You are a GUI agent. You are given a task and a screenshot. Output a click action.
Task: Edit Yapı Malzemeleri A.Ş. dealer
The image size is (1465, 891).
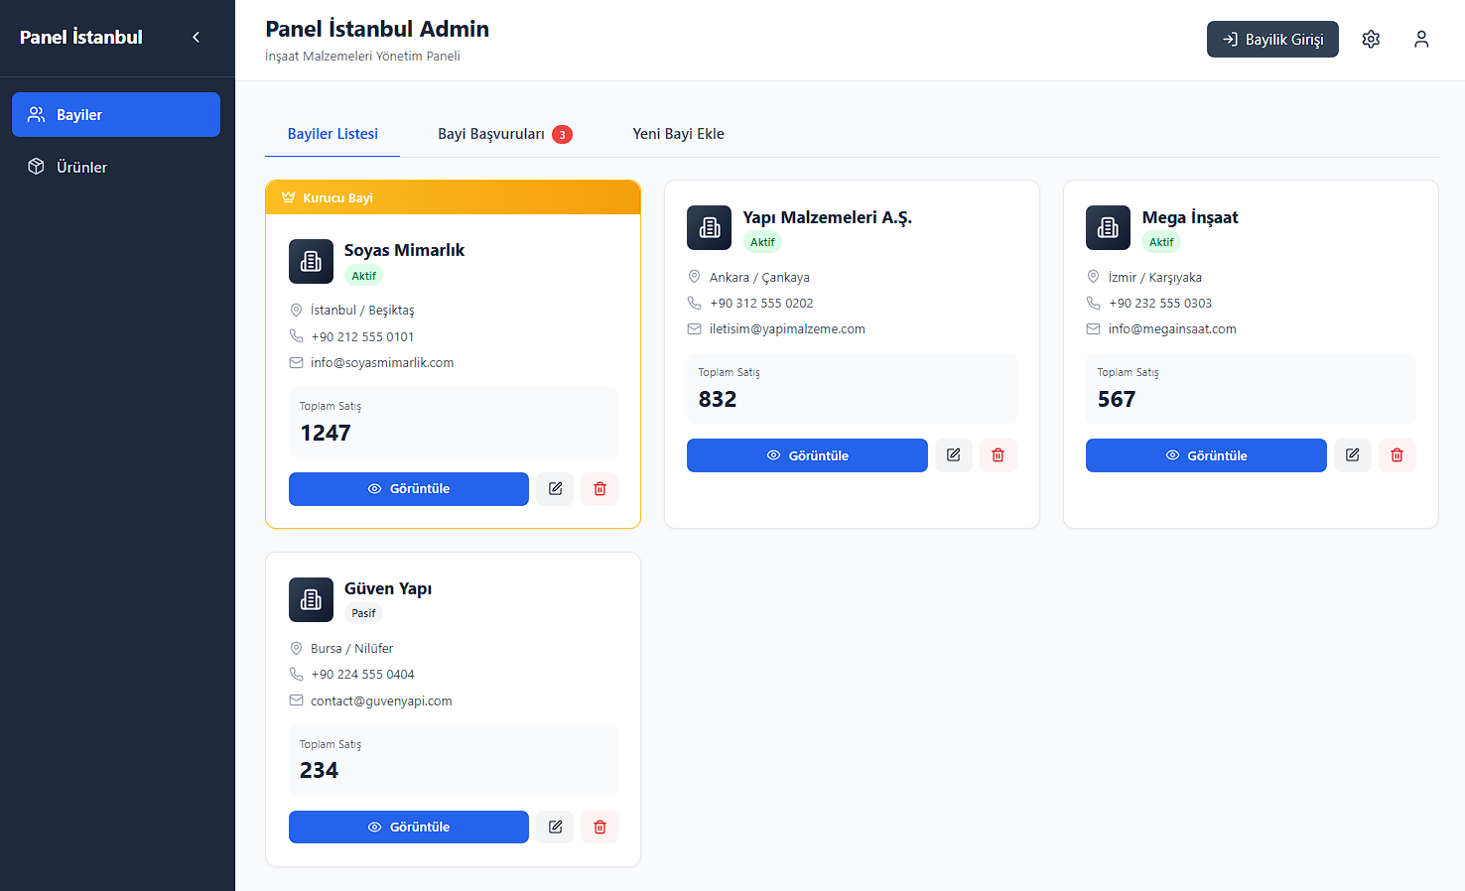pos(954,455)
